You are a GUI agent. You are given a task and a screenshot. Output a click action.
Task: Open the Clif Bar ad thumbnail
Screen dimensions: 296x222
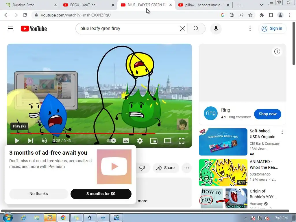(x=223, y=142)
